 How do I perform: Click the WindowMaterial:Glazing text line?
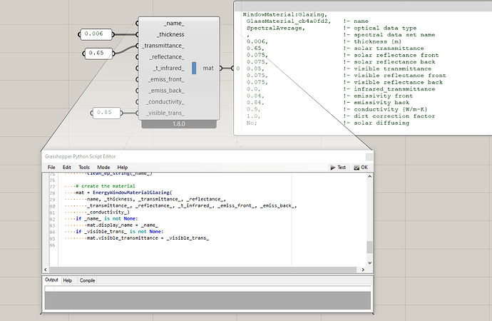click(x=285, y=14)
